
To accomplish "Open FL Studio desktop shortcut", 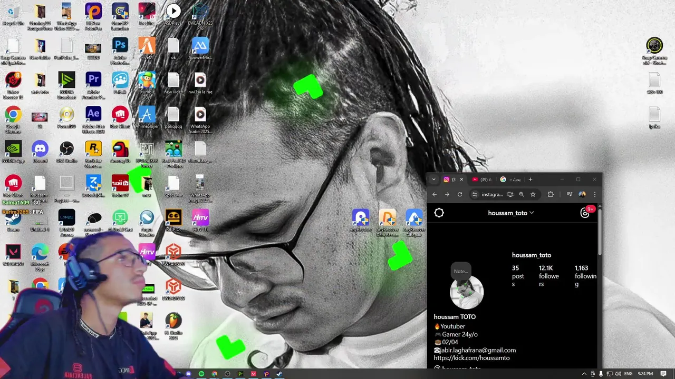I will (173, 325).
